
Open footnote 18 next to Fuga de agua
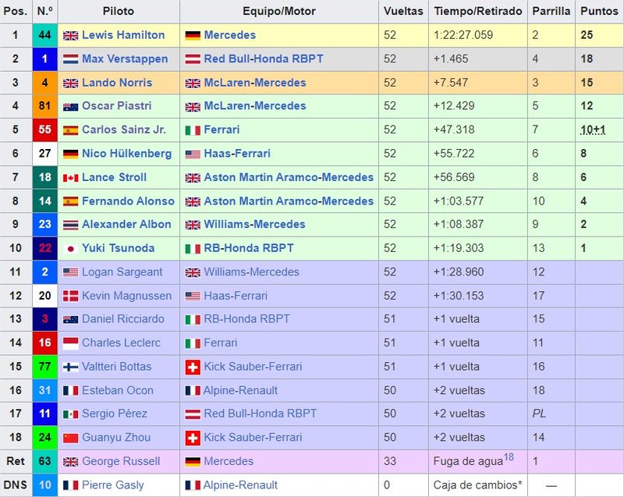click(509, 457)
